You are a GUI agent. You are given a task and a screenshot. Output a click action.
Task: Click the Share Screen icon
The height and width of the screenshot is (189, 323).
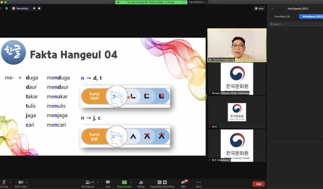pos(124,182)
